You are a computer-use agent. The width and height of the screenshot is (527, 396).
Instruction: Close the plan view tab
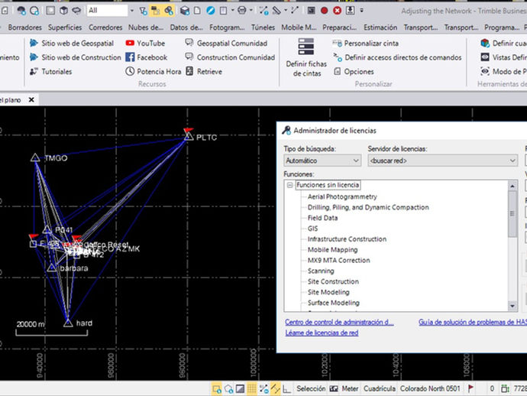tap(31, 99)
